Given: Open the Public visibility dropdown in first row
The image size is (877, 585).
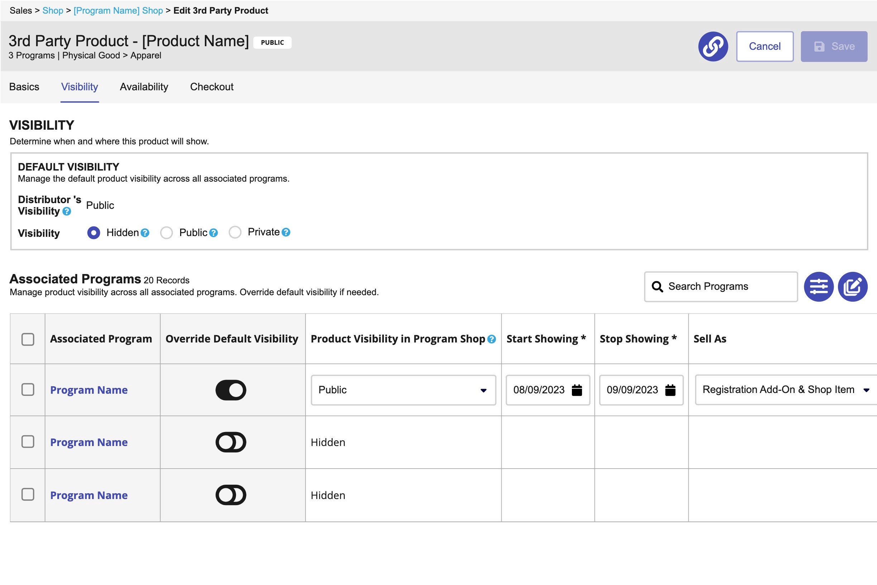Looking at the screenshot, I should pyautogui.click(x=403, y=390).
